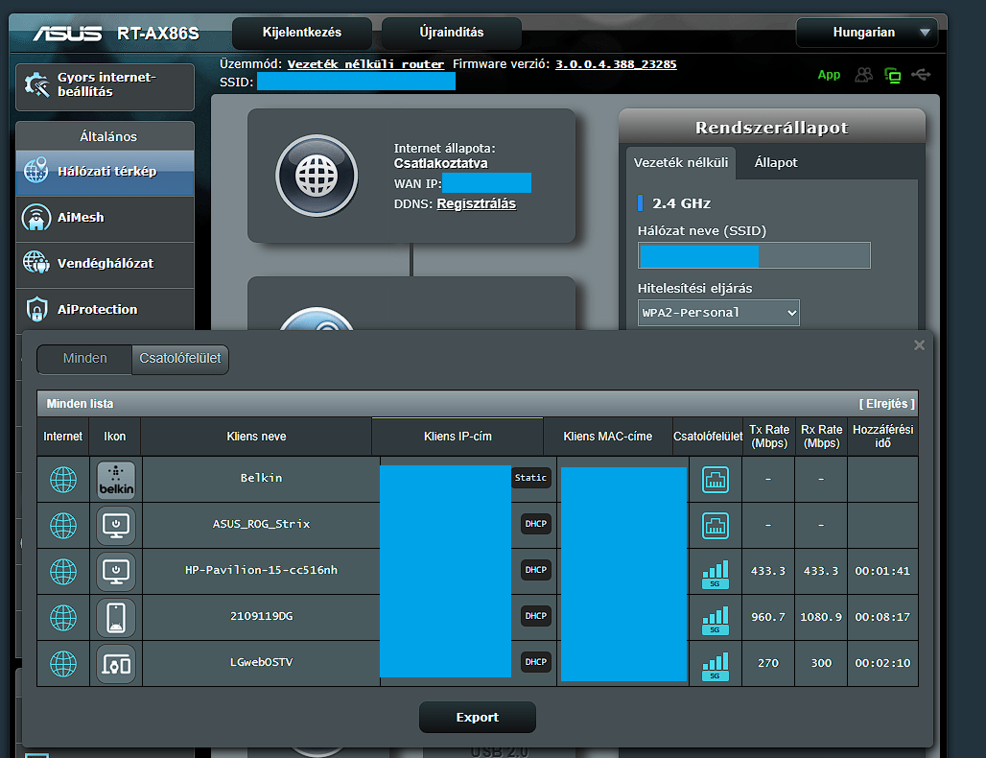
Task: Select the Állapot tab
Action: (x=775, y=162)
